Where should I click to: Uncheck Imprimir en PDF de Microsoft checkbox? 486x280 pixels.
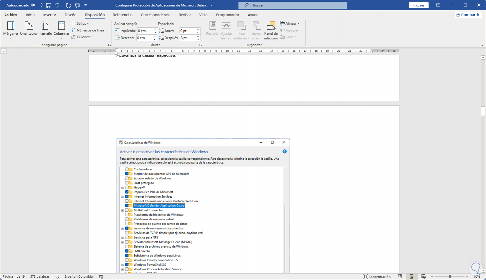pyautogui.click(x=127, y=192)
